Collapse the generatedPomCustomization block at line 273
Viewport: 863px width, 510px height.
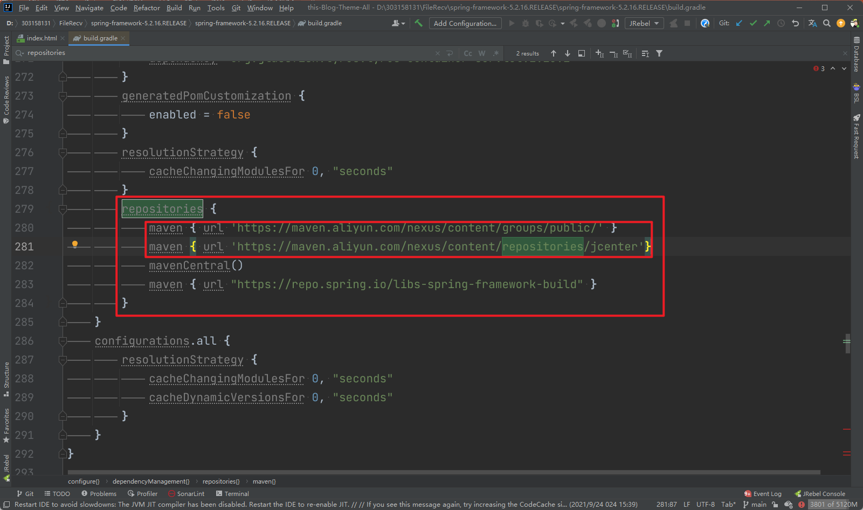63,96
